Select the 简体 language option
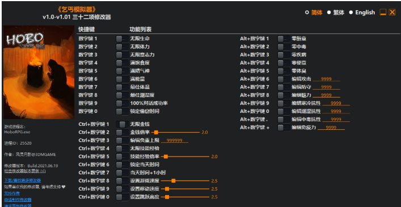401x207 pixels. click(314, 12)
